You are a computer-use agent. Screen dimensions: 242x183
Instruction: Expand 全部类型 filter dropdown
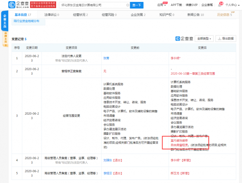[204, 38]
